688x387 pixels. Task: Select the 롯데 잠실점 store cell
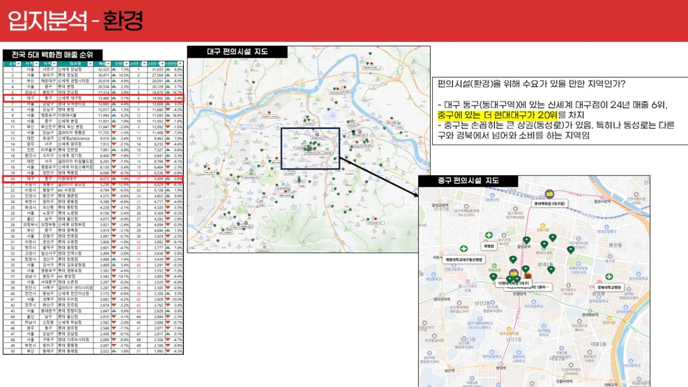76,75
